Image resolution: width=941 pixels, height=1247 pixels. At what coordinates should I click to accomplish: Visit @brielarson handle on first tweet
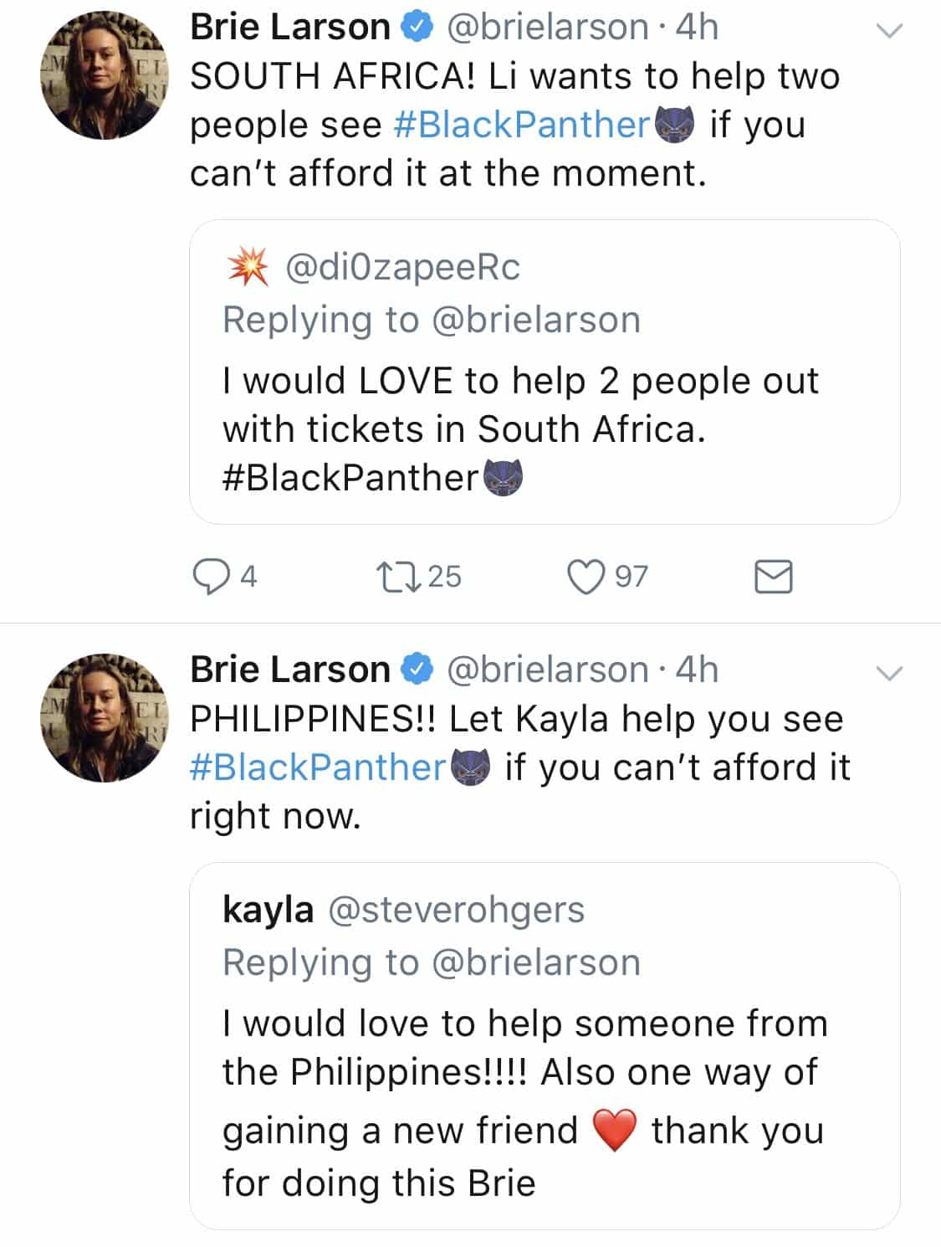548,28
